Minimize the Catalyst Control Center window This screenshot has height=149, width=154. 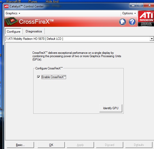[x=133, y=5]
